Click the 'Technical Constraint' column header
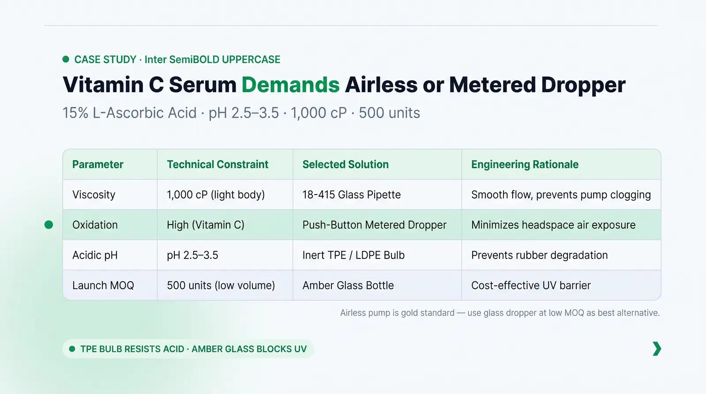The height and width of the screenshot is (394, 706). tap(225, 165)
